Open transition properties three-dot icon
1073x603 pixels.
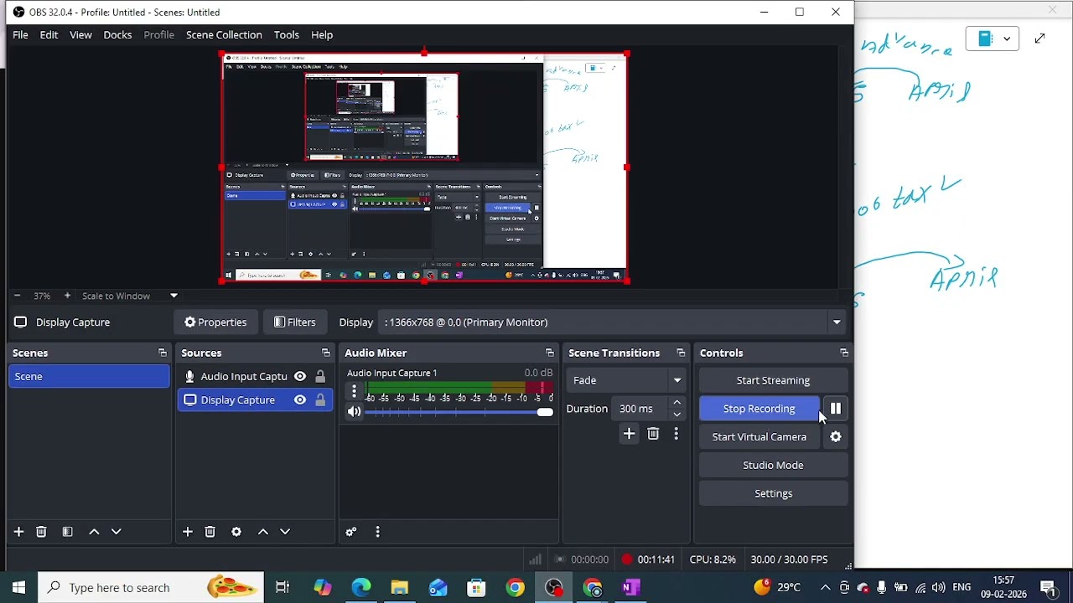coord(676,434)
